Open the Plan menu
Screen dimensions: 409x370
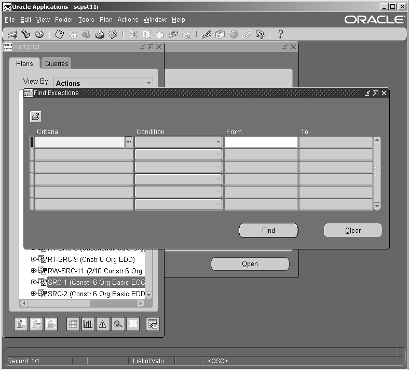pyautogui.click(x=106, y=20)
